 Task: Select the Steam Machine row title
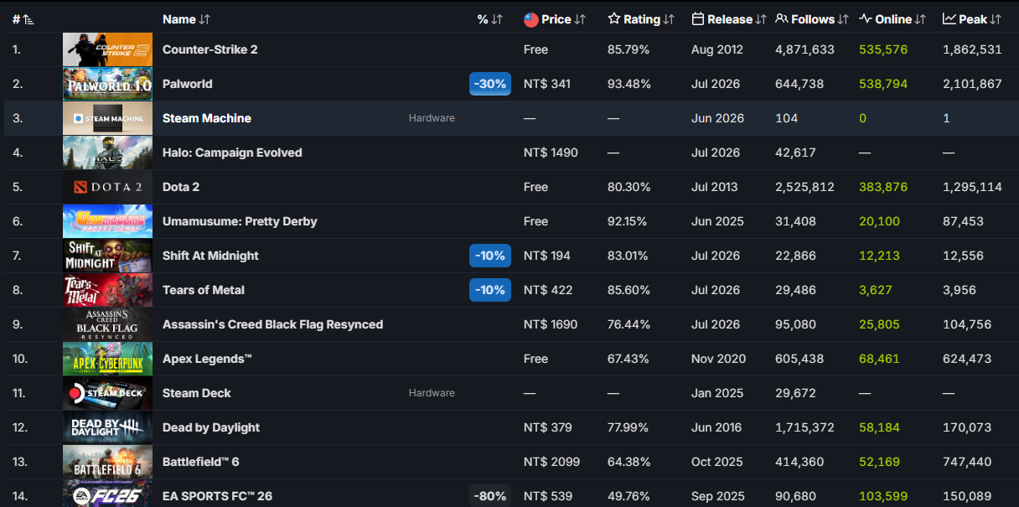tap(207, 118)
